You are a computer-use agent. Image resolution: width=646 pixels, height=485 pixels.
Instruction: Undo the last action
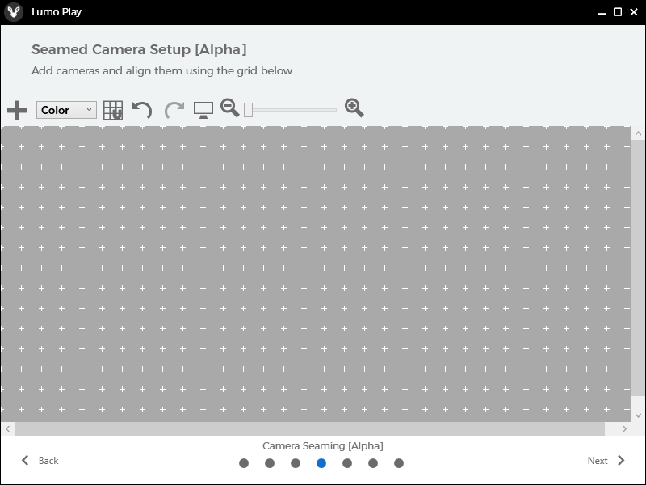click(x=142, y=110)
